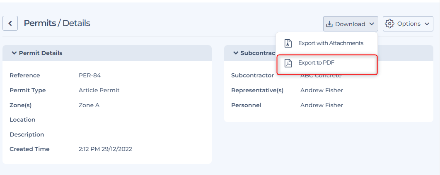Click the Options button label
The image size is (440, 175).
click(409, 24)
